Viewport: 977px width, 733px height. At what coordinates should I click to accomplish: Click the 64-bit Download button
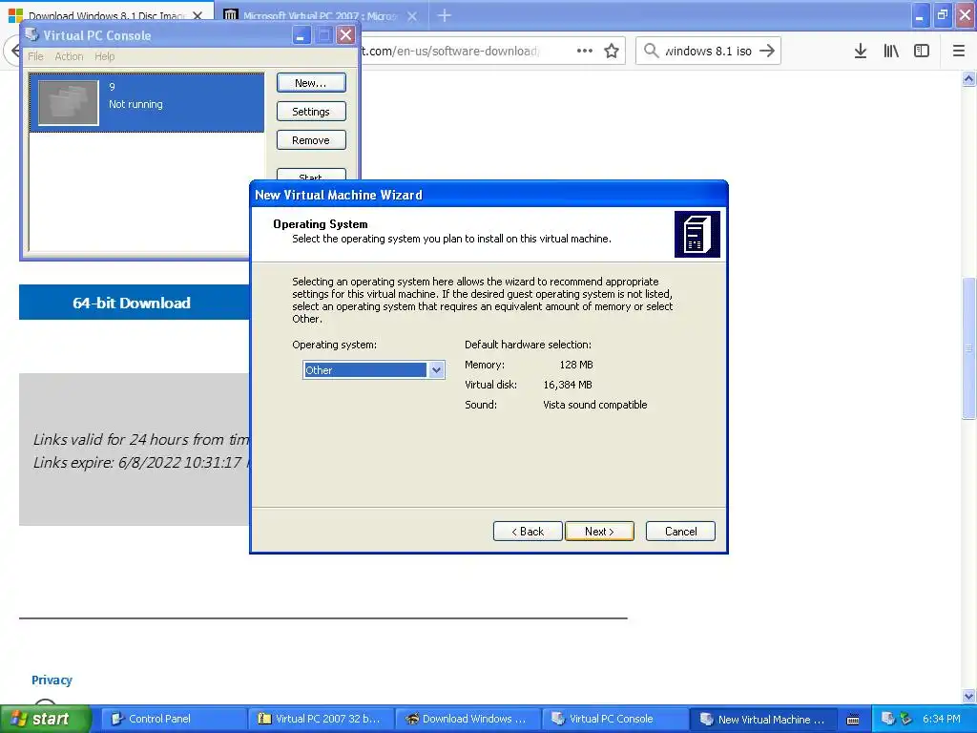pos(134,303)
